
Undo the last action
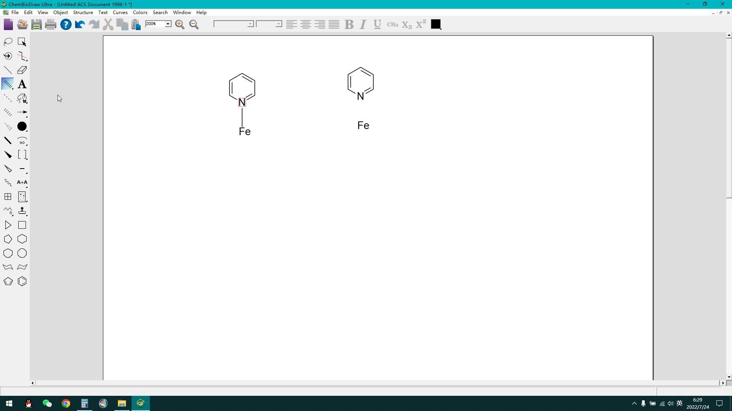pos(79,24)
